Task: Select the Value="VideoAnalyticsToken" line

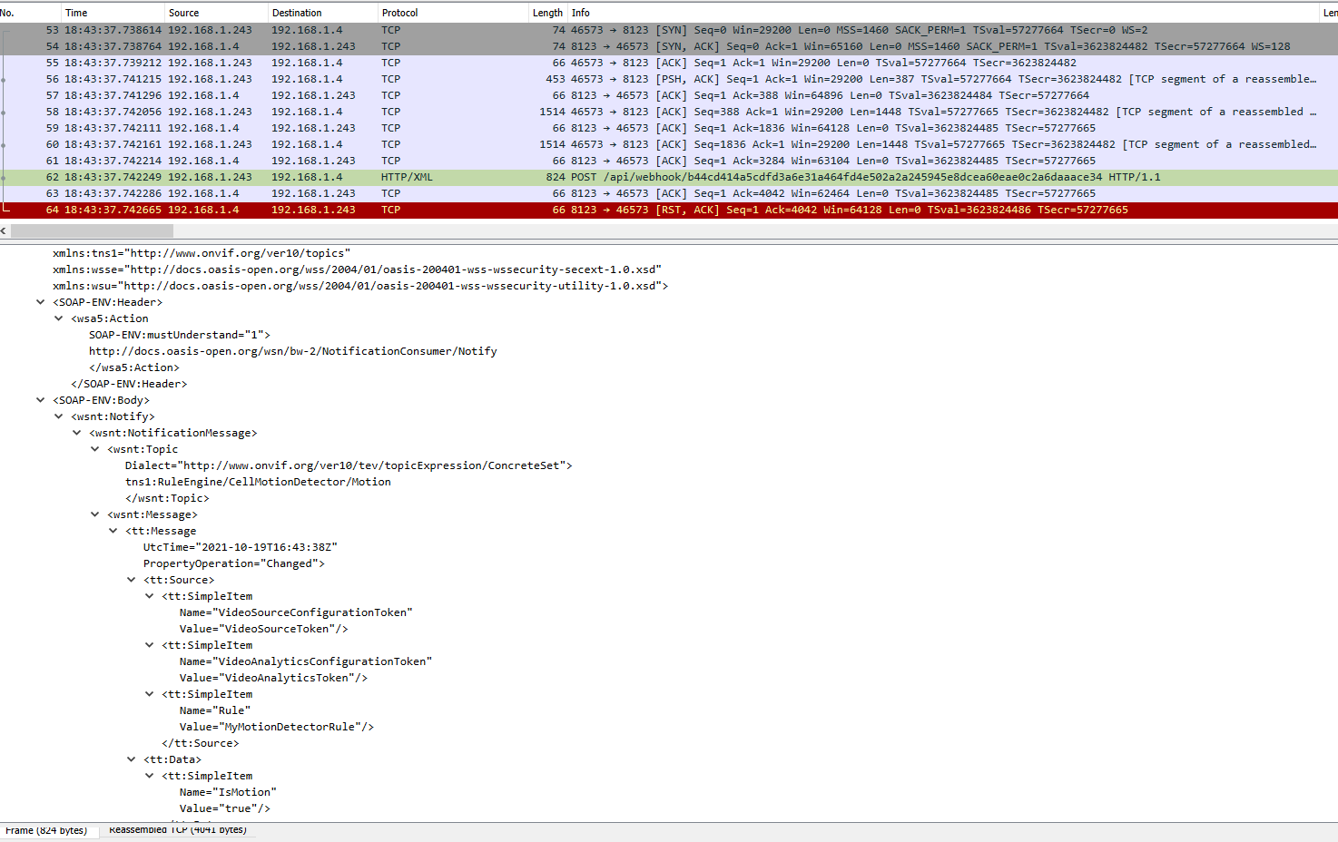Action: 273,678
